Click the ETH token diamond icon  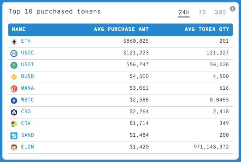(14, 42)
